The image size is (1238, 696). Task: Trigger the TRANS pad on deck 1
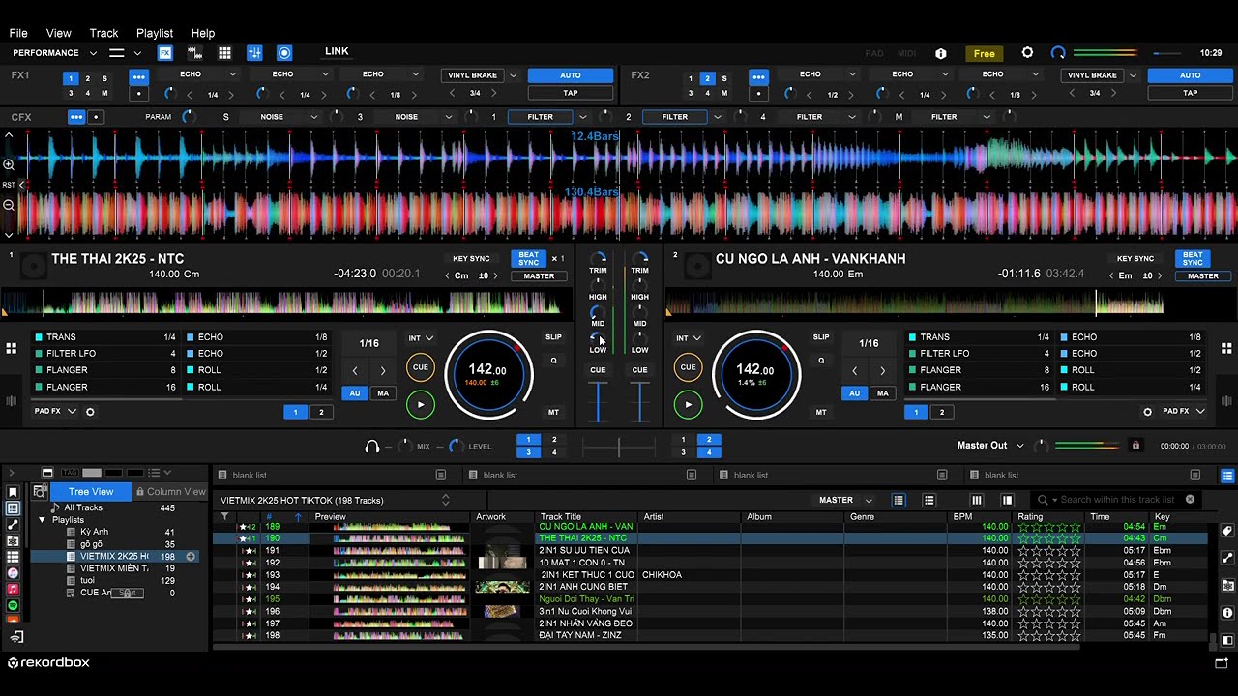(105, 337)
